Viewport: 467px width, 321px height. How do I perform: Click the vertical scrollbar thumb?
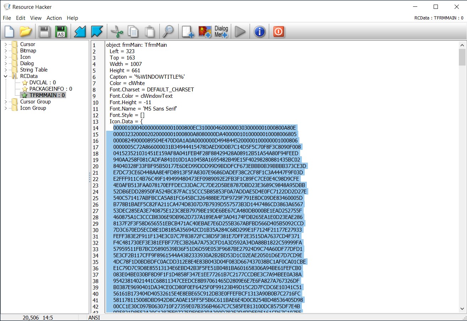462,57
